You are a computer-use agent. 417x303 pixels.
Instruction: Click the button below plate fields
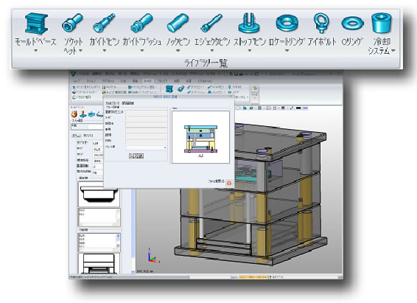tap(136, 156)
